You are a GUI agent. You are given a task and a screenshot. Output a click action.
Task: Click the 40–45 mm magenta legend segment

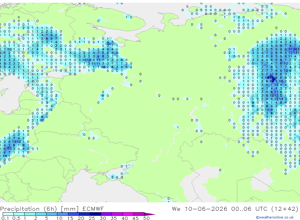pyautogui.click(x=128, y=214)
